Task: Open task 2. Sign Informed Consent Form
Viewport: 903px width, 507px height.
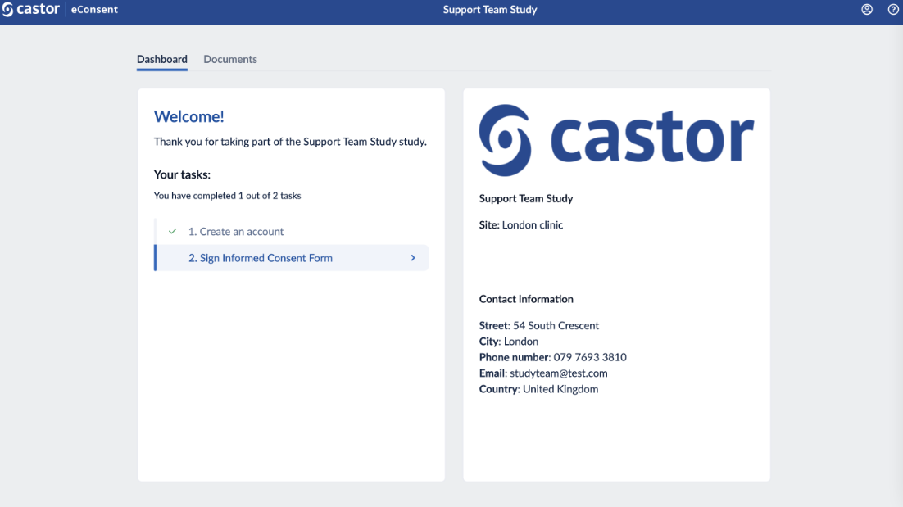Action: pyautogui.click(x=292, y=258)
